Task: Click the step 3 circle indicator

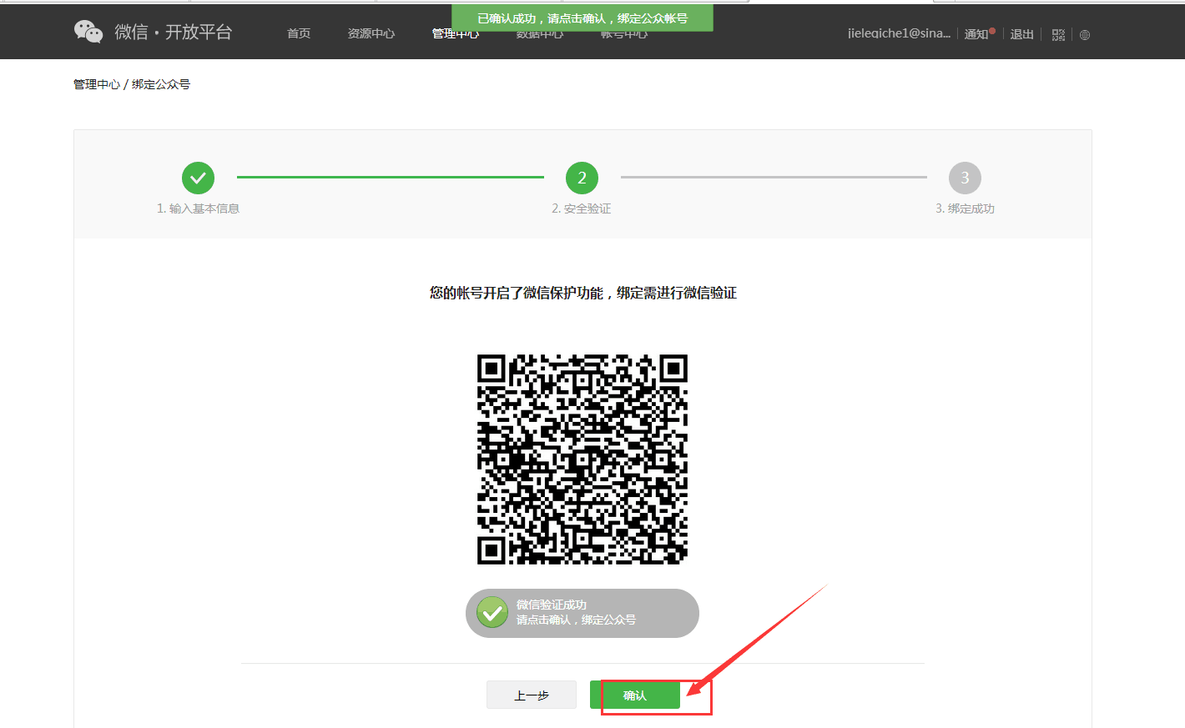Action: (x=965, y=178)
